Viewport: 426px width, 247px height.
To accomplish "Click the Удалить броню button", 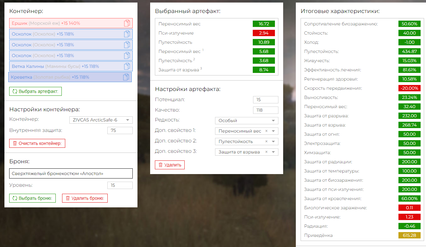I will point(85,198).
